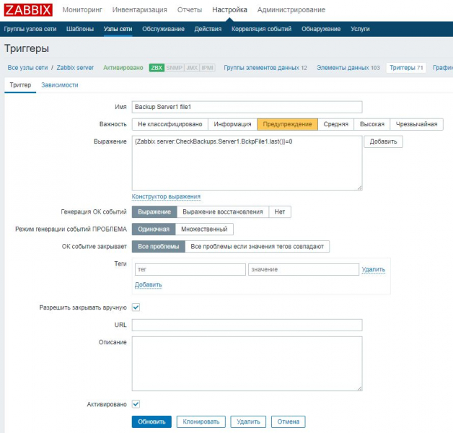
Task: Click the SNMP availability badge
Action: point(174,68)
